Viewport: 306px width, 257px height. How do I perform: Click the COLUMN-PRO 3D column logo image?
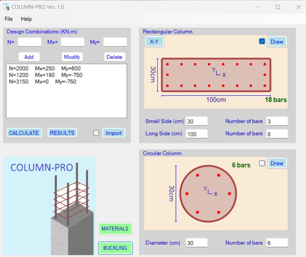(49, 206)
